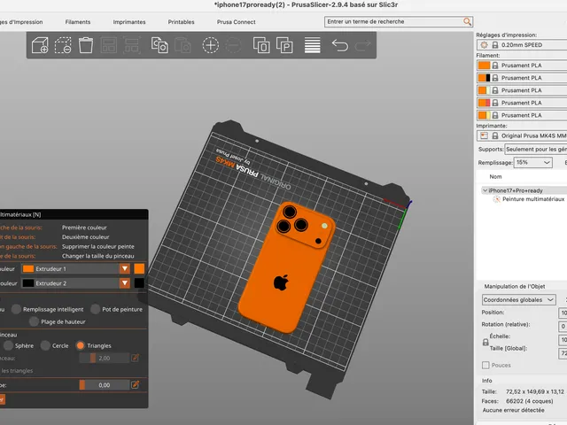567x425 pixels.
Task: Click the Add instance plus icon
Action: (211, 45)
